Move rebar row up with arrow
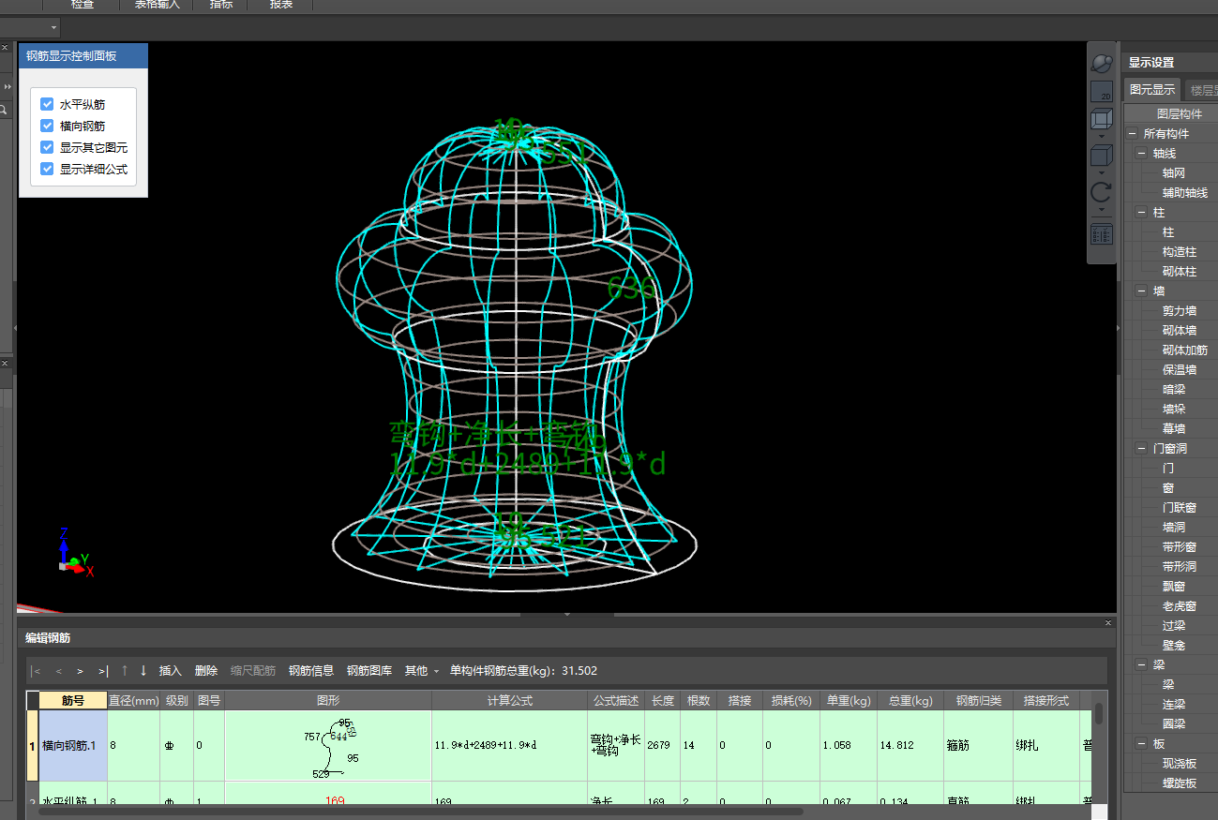The width and height of the screenshot is (1218, 820). pyautogui.click(x=125, y=671)
